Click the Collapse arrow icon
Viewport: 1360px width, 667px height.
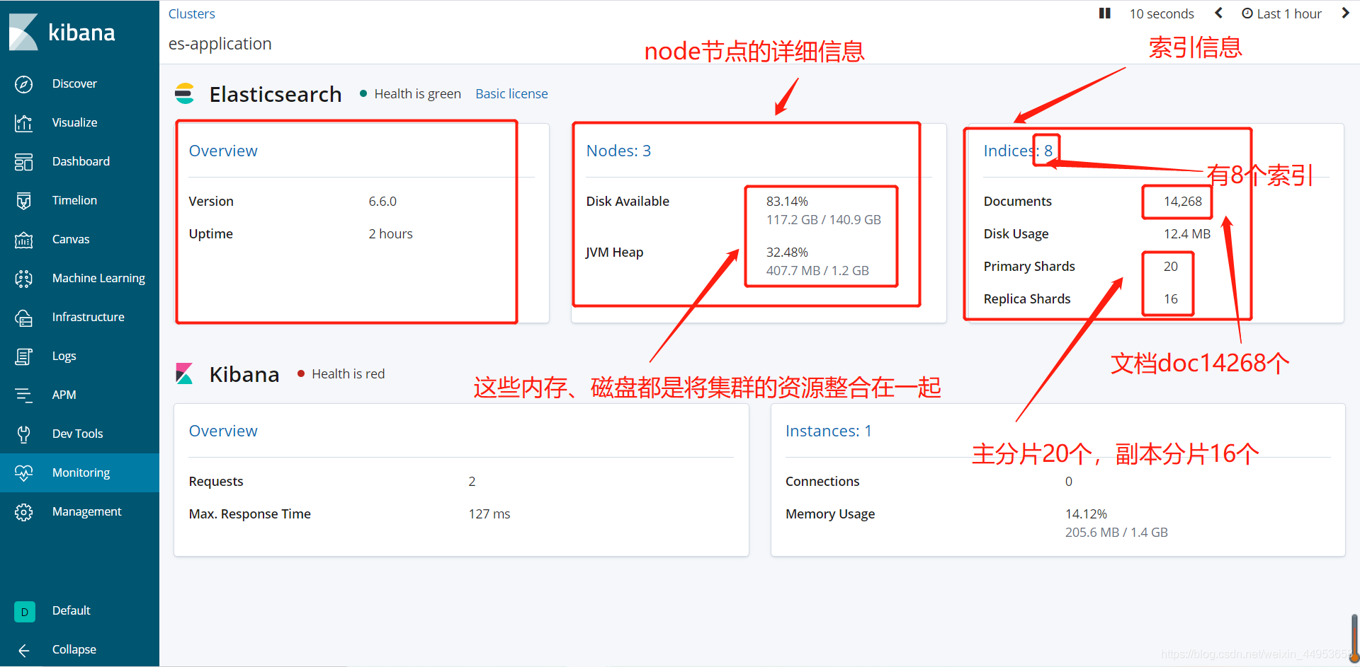tap(23, 650)
